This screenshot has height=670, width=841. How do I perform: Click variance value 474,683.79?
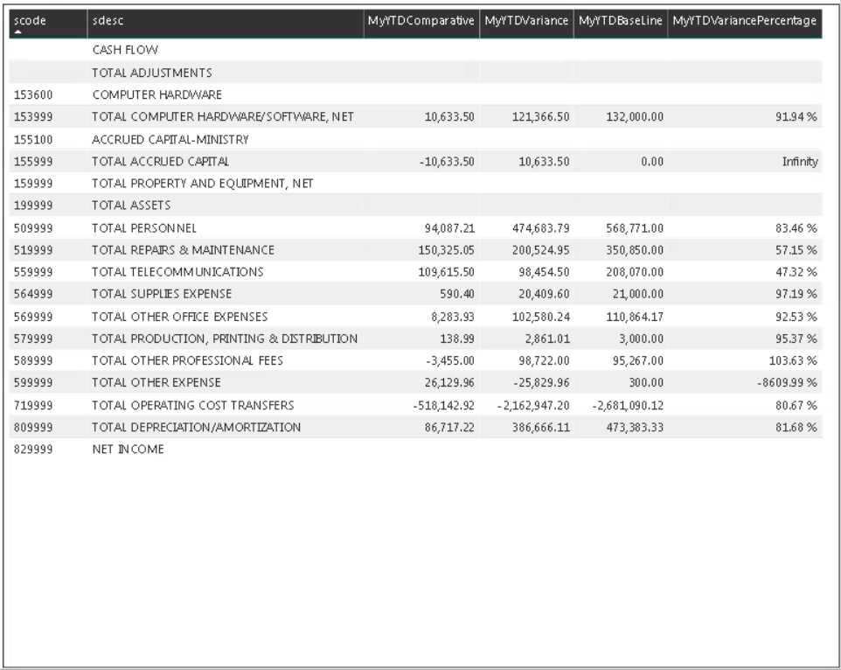coord(540,228)
